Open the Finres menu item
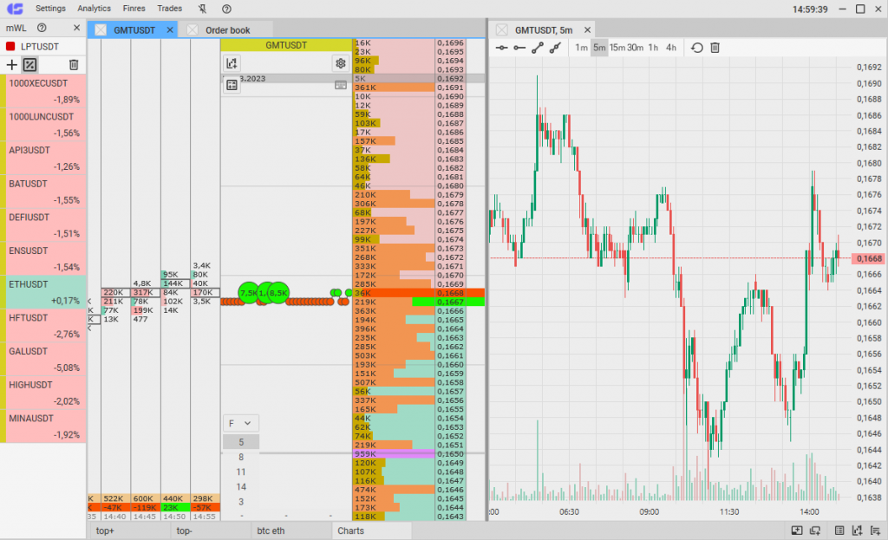The height and width of the screenshot is (540, 888). click(134, 8)
